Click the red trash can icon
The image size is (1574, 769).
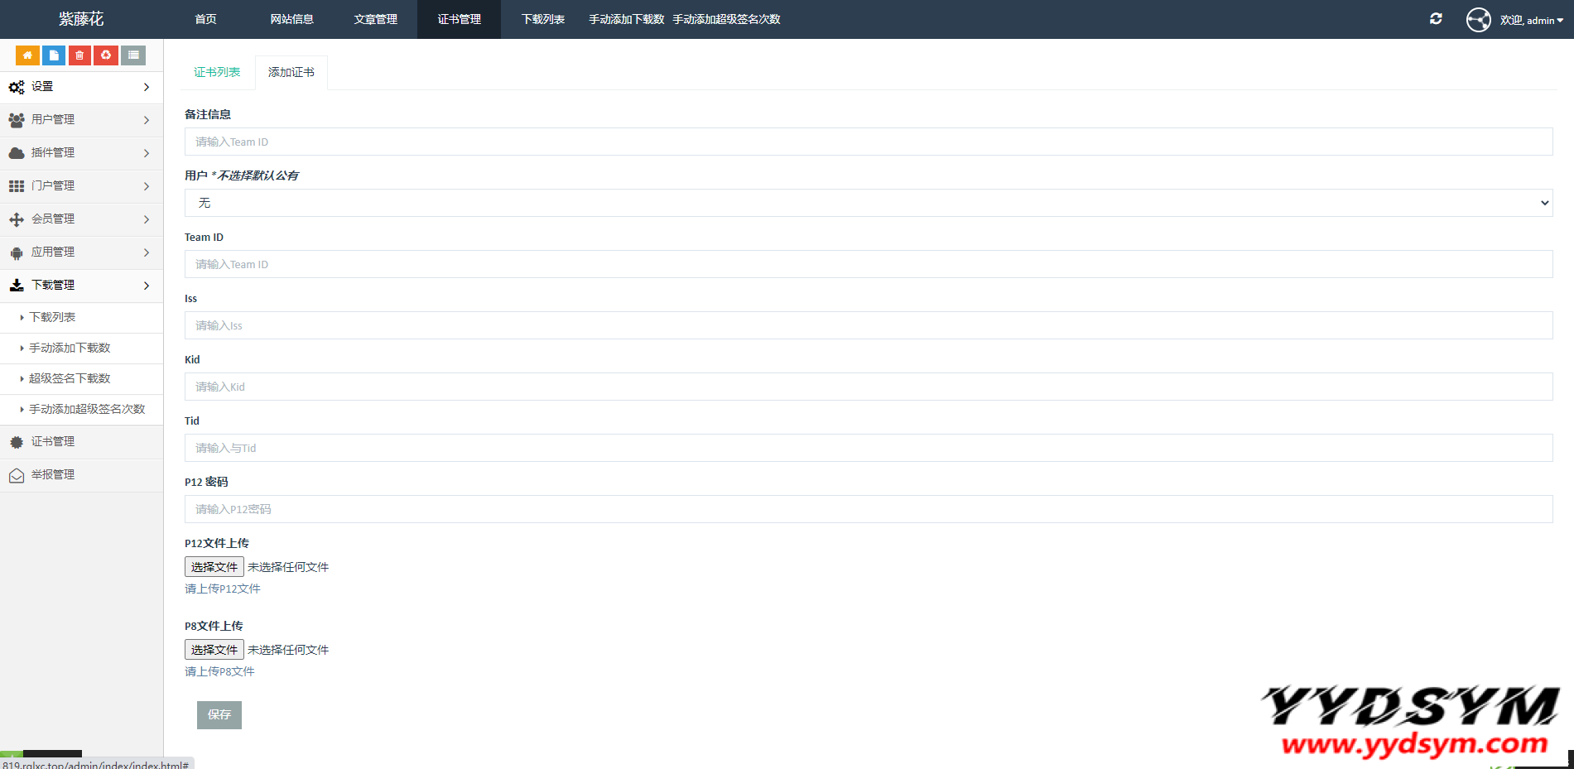79,55
